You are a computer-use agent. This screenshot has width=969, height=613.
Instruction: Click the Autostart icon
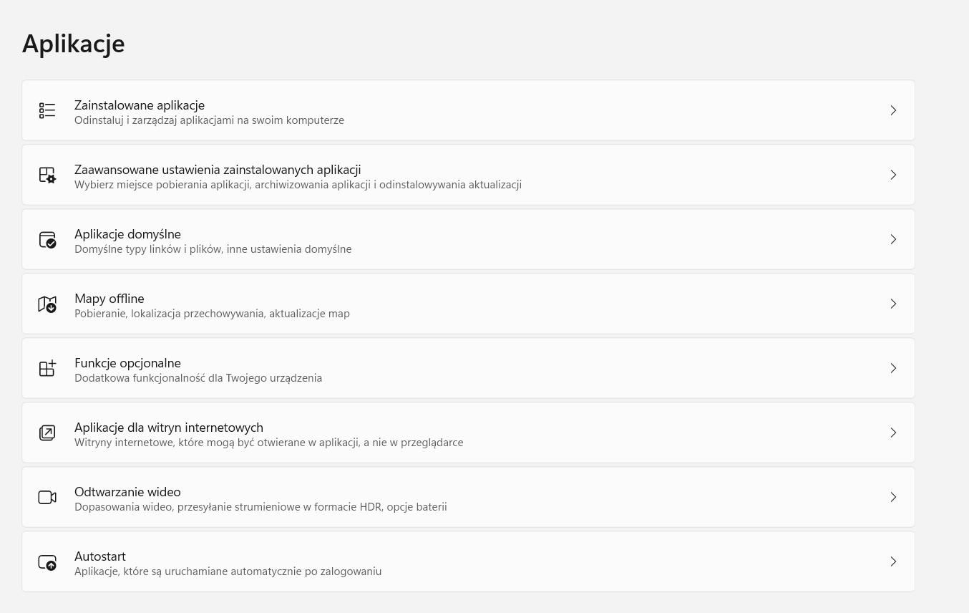tap(47, 561)
